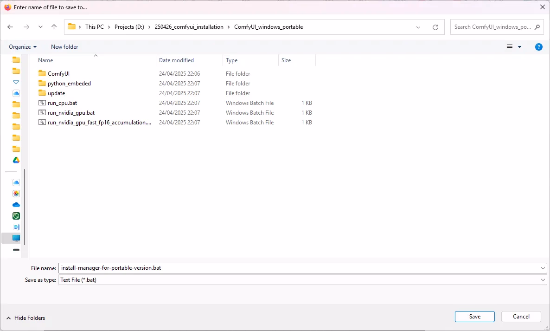Open the ComfyUI folder
This screenshot has width=550, height=331.
(58, 73)
